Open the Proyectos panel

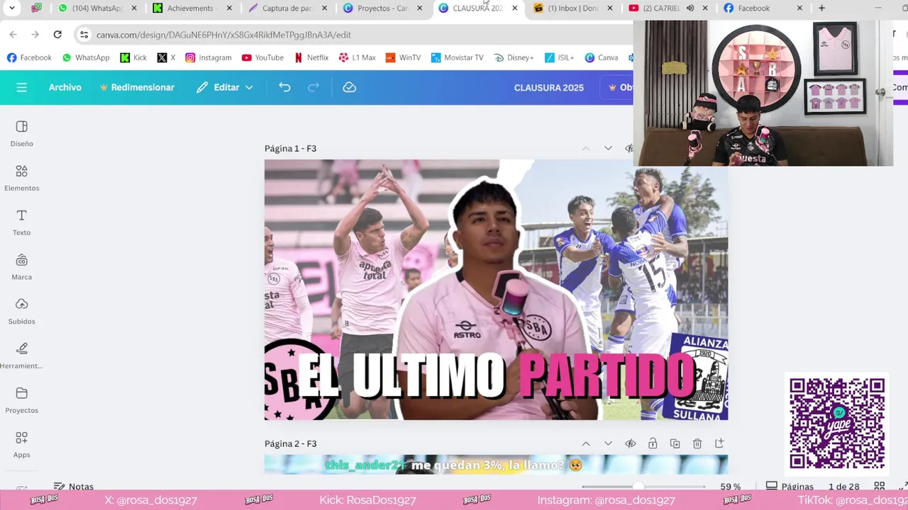point(21,400)
